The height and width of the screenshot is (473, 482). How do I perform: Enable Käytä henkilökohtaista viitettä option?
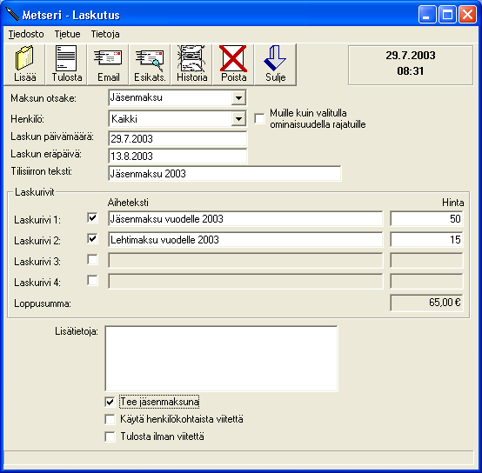[x=110, y=419]
